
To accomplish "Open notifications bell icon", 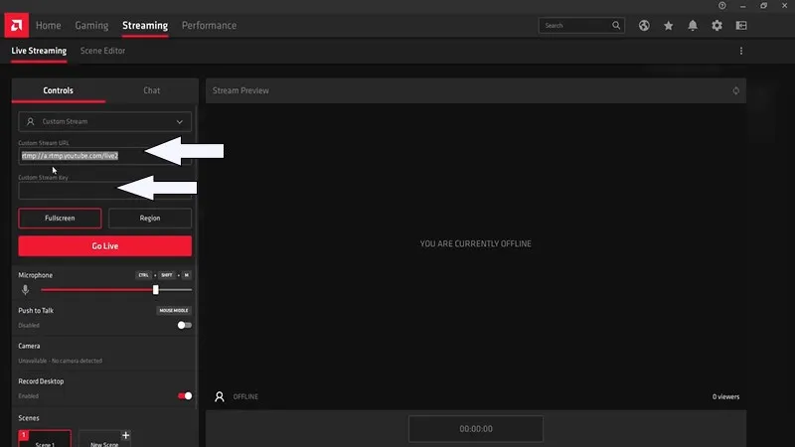I will [693, 26].
